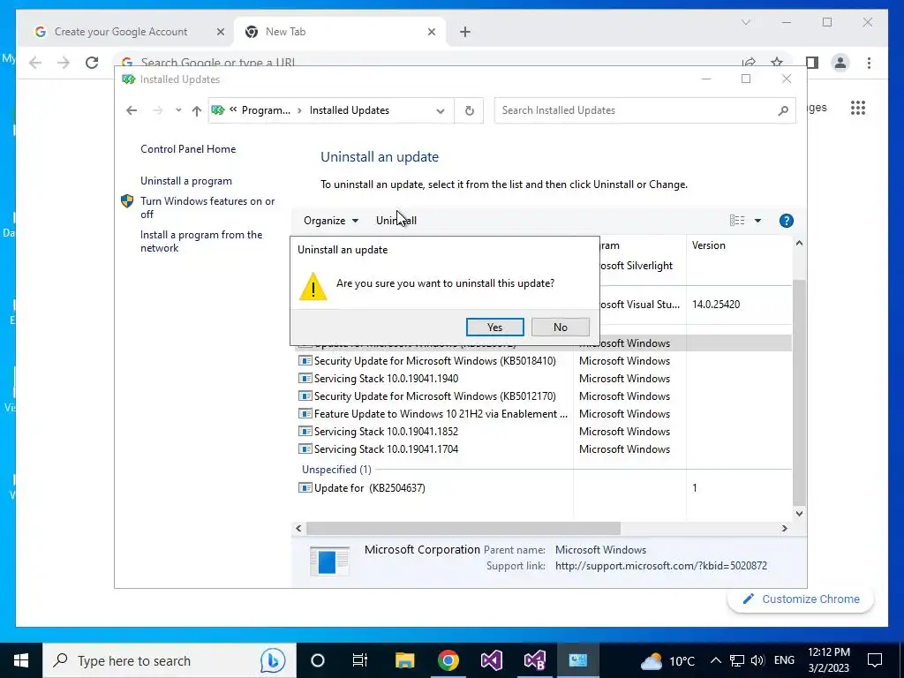Open Install a program from the network
This screenshot has width=904, height=678.
coord(201,241)
